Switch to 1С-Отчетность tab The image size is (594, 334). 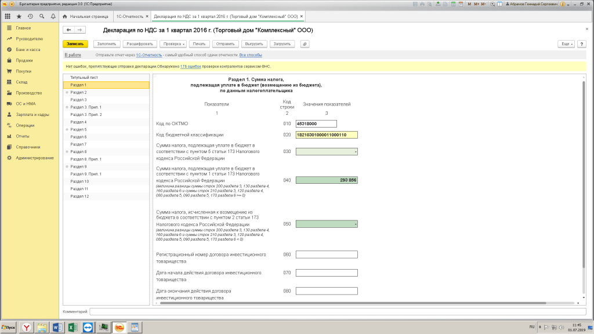(x=129, y=17)
